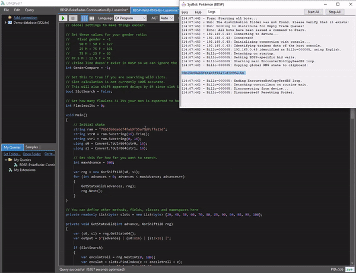Click the 'void Main()' declaration
Image resolution: width=356 pixels, height=273 pixels.
pos(77,115)
